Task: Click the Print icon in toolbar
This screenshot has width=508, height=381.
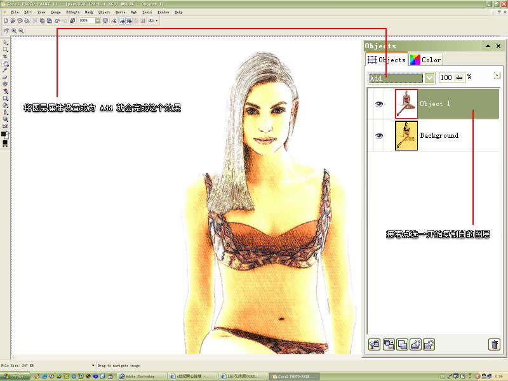Action: [27, 21]
